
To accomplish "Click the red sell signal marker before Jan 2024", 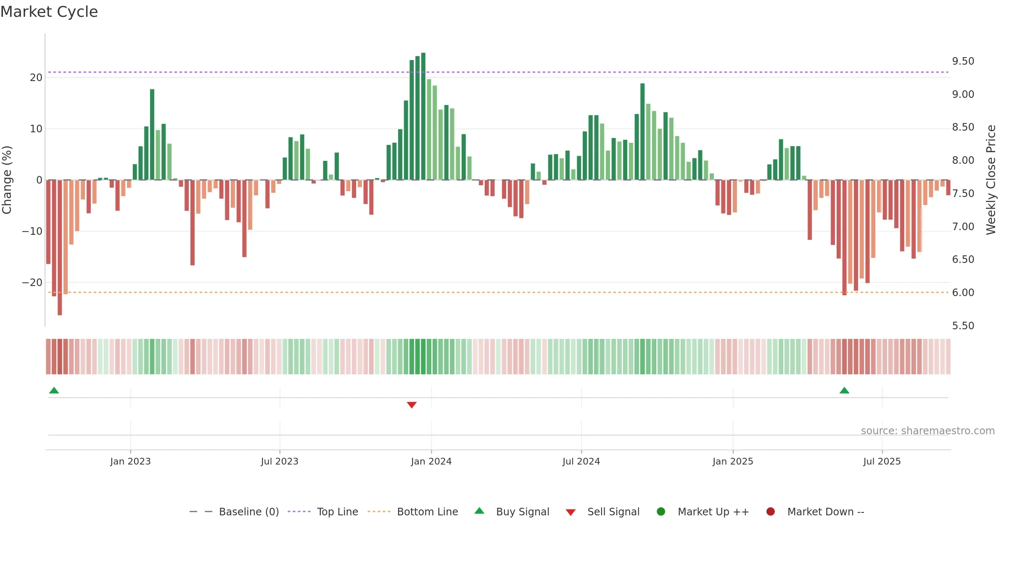I will click(412, 405).
